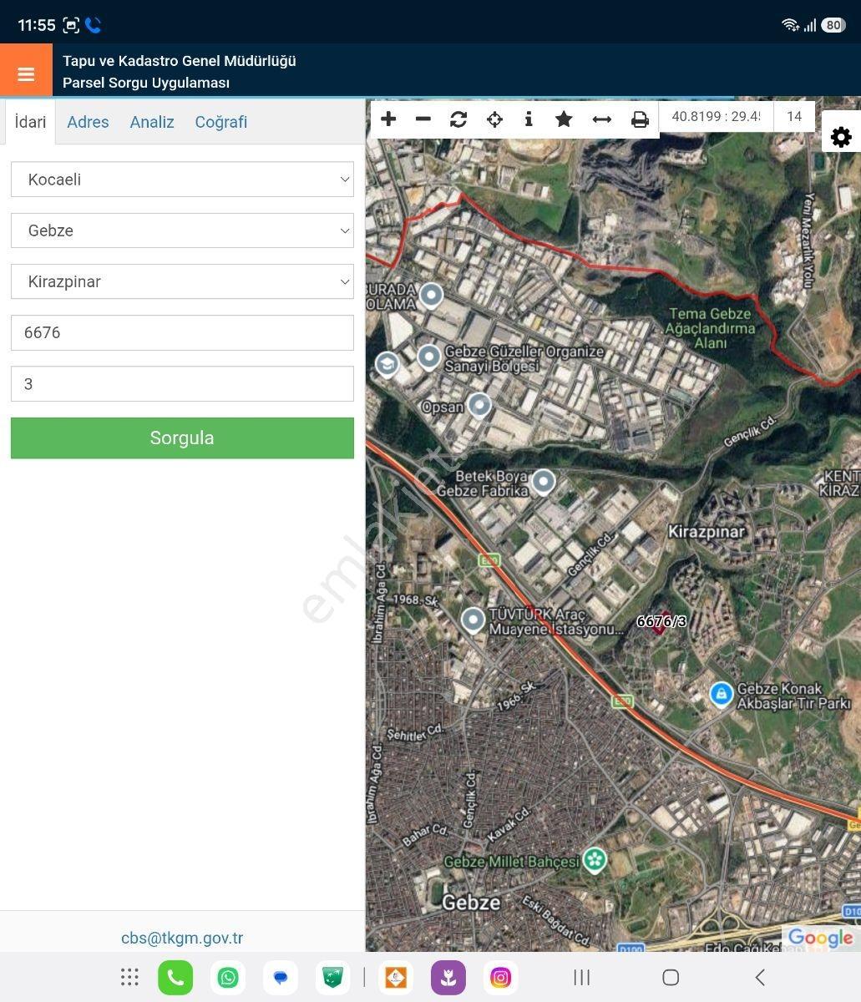Viewport: 861px width, 1002px height.
Task: Open Instagram from the dock
Action: click(500, 978)
